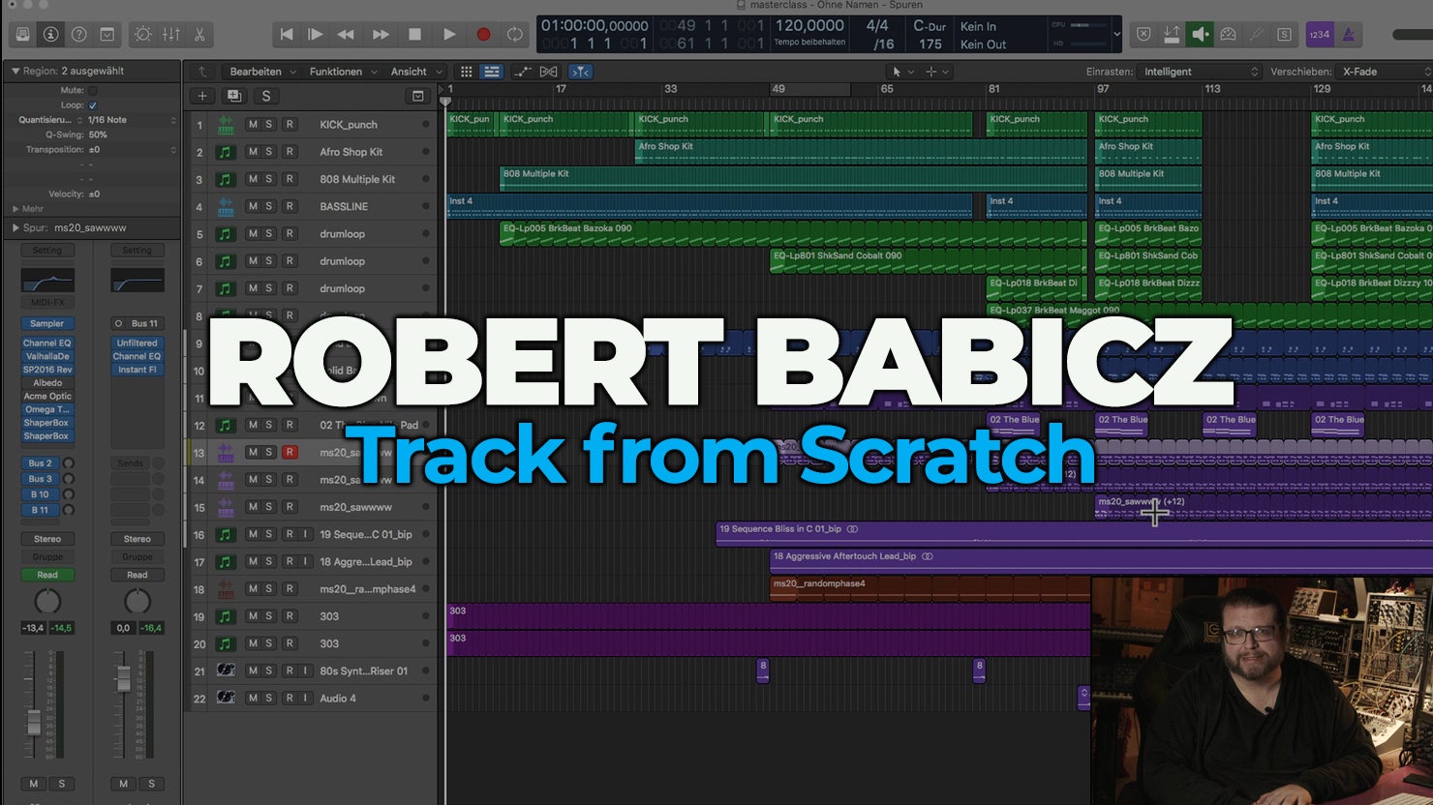Click the Record button in the transport
This screenshot has width=1433, height=805.
pos(483,35)
